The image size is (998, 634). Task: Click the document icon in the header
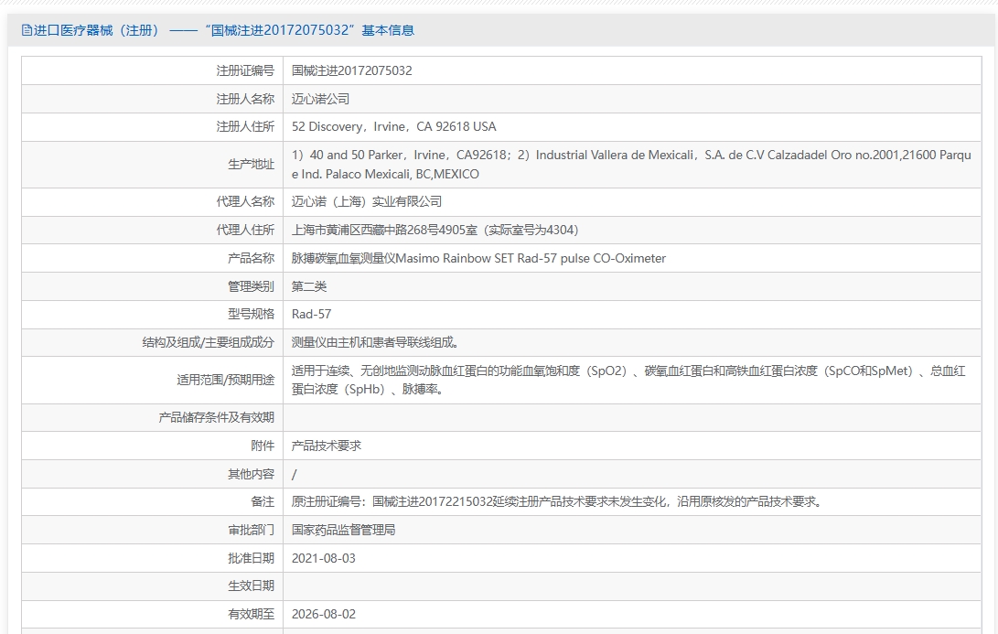click(27, 30)
